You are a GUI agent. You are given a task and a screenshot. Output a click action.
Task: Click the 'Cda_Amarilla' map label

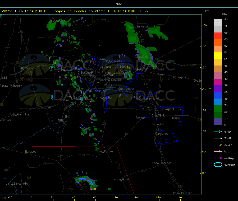[20, 114]
